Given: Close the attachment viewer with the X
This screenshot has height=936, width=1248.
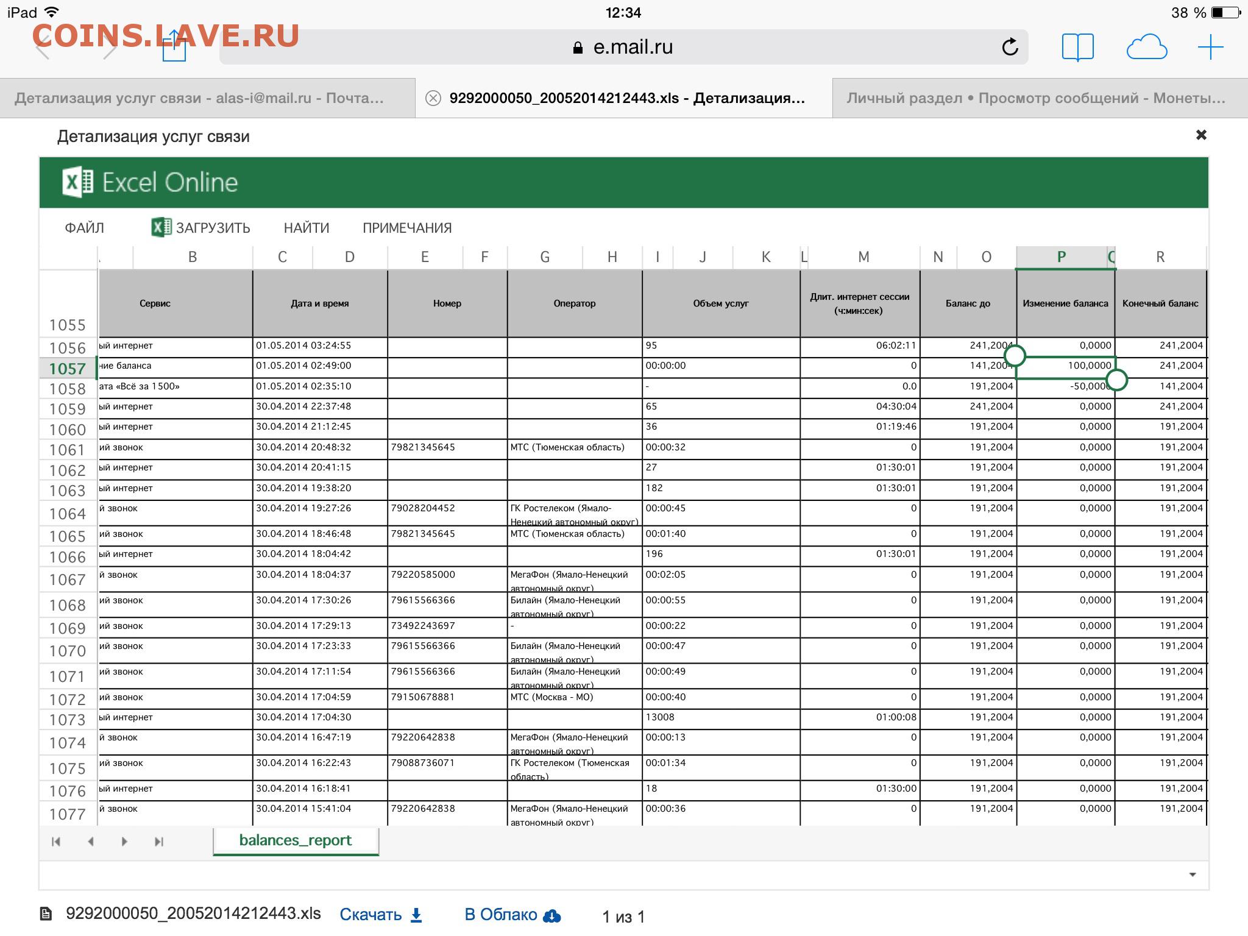Looking at the screenshot, I should pyautogui.click(x=1201, y=135).
